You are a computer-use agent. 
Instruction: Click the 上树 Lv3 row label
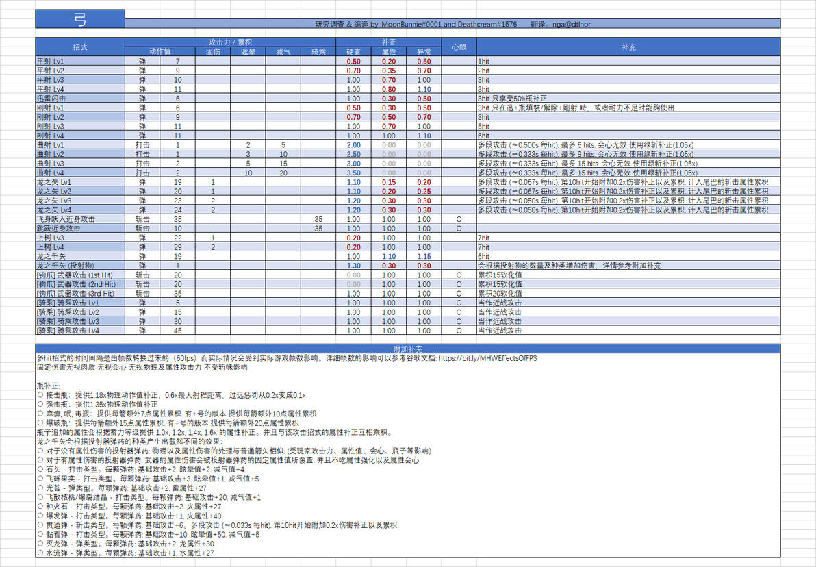pos(80,238)
